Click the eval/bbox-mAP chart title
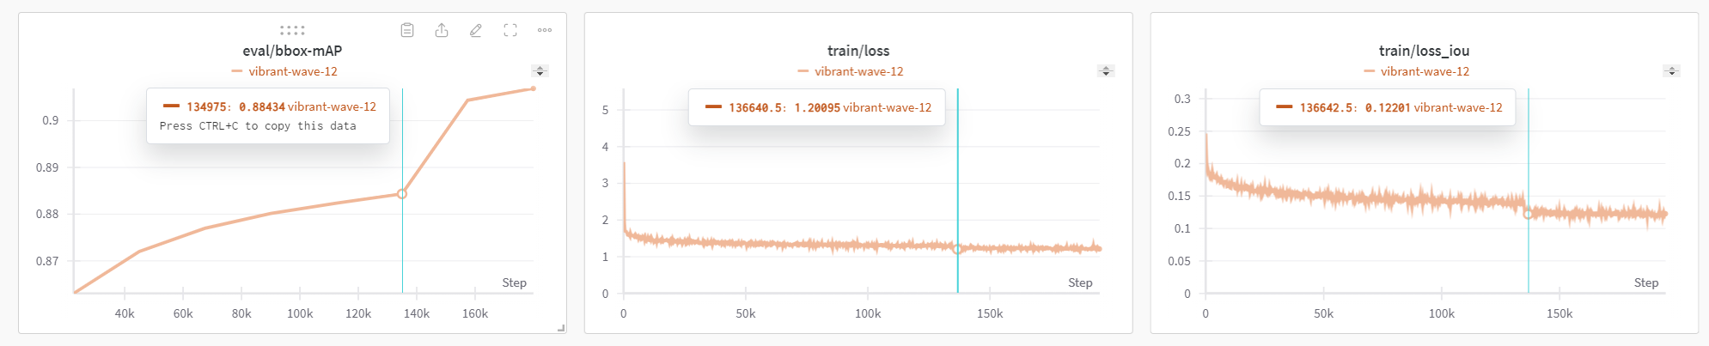The width and height of the screenshot is (1709, 346). tap(292, 51)
